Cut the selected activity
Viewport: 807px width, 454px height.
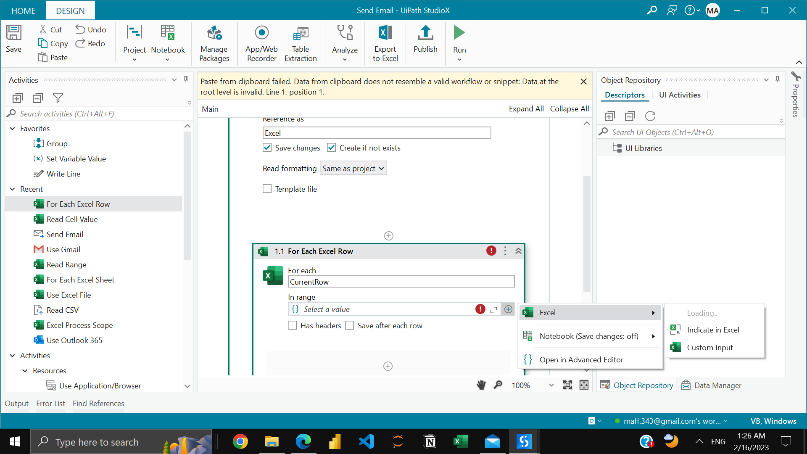coord(50,29)
